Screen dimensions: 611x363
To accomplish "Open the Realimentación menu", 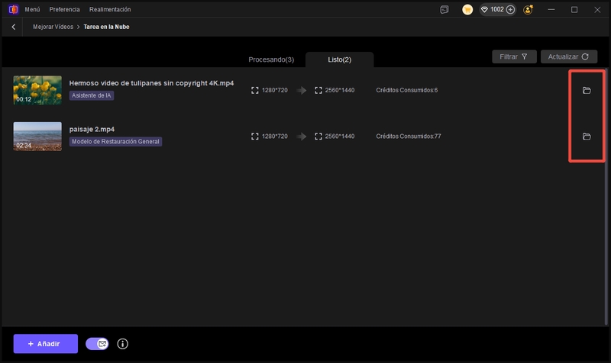I will (110, 9).
